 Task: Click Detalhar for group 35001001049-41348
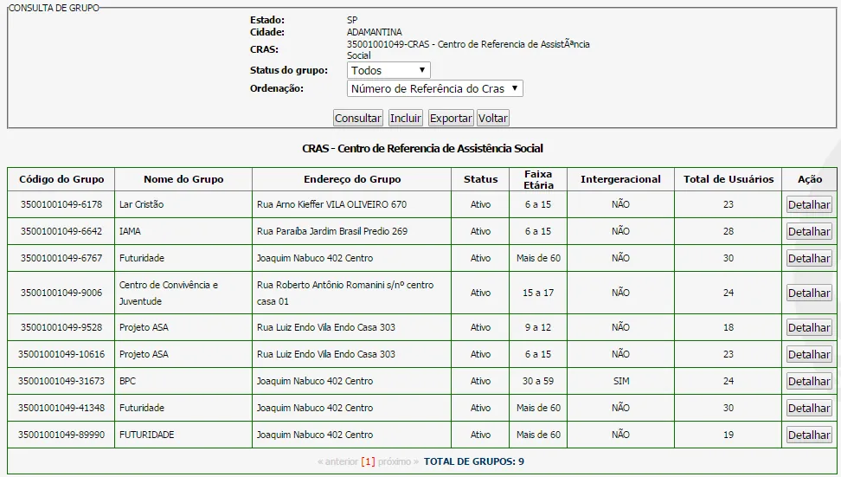(809, 408)
